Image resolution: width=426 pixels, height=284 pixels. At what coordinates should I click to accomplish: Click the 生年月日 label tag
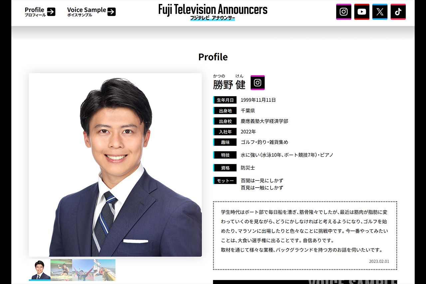(x=225, y=100)
